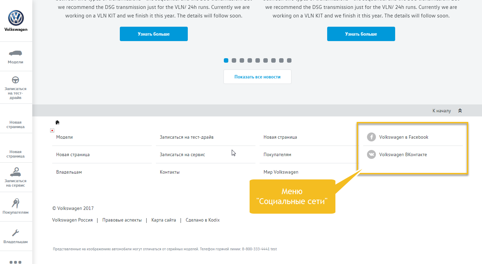Click hotline phone 8-800-333-4441 text
482x264 pixels.
(x=255, y=249)
